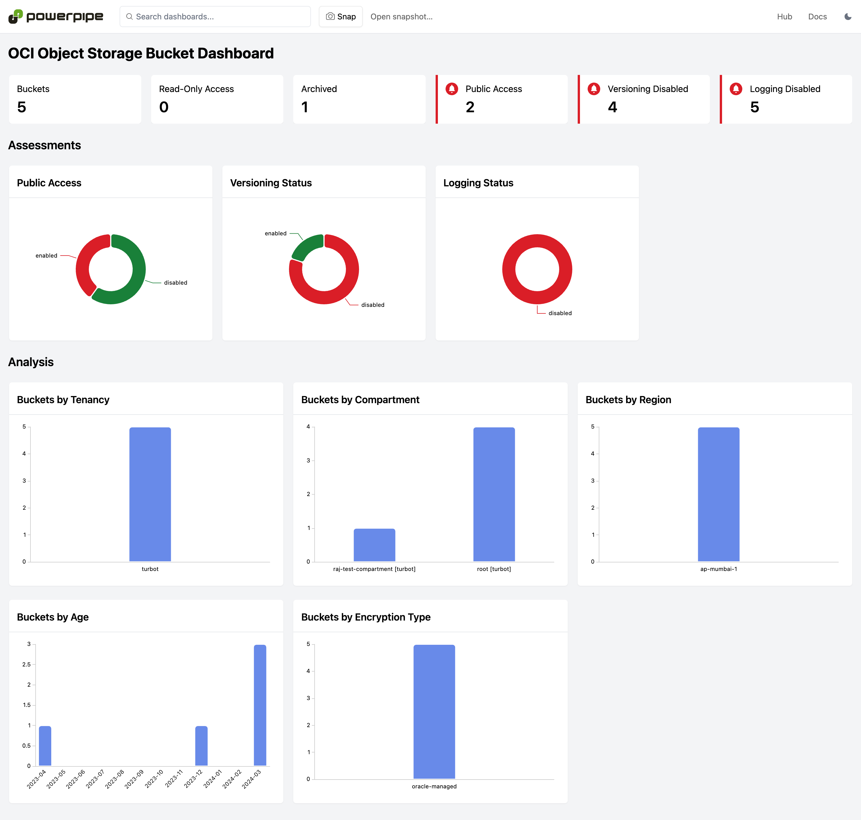Click the 2024-03 bar in Buckets by Age

click(x=260, y=705)
